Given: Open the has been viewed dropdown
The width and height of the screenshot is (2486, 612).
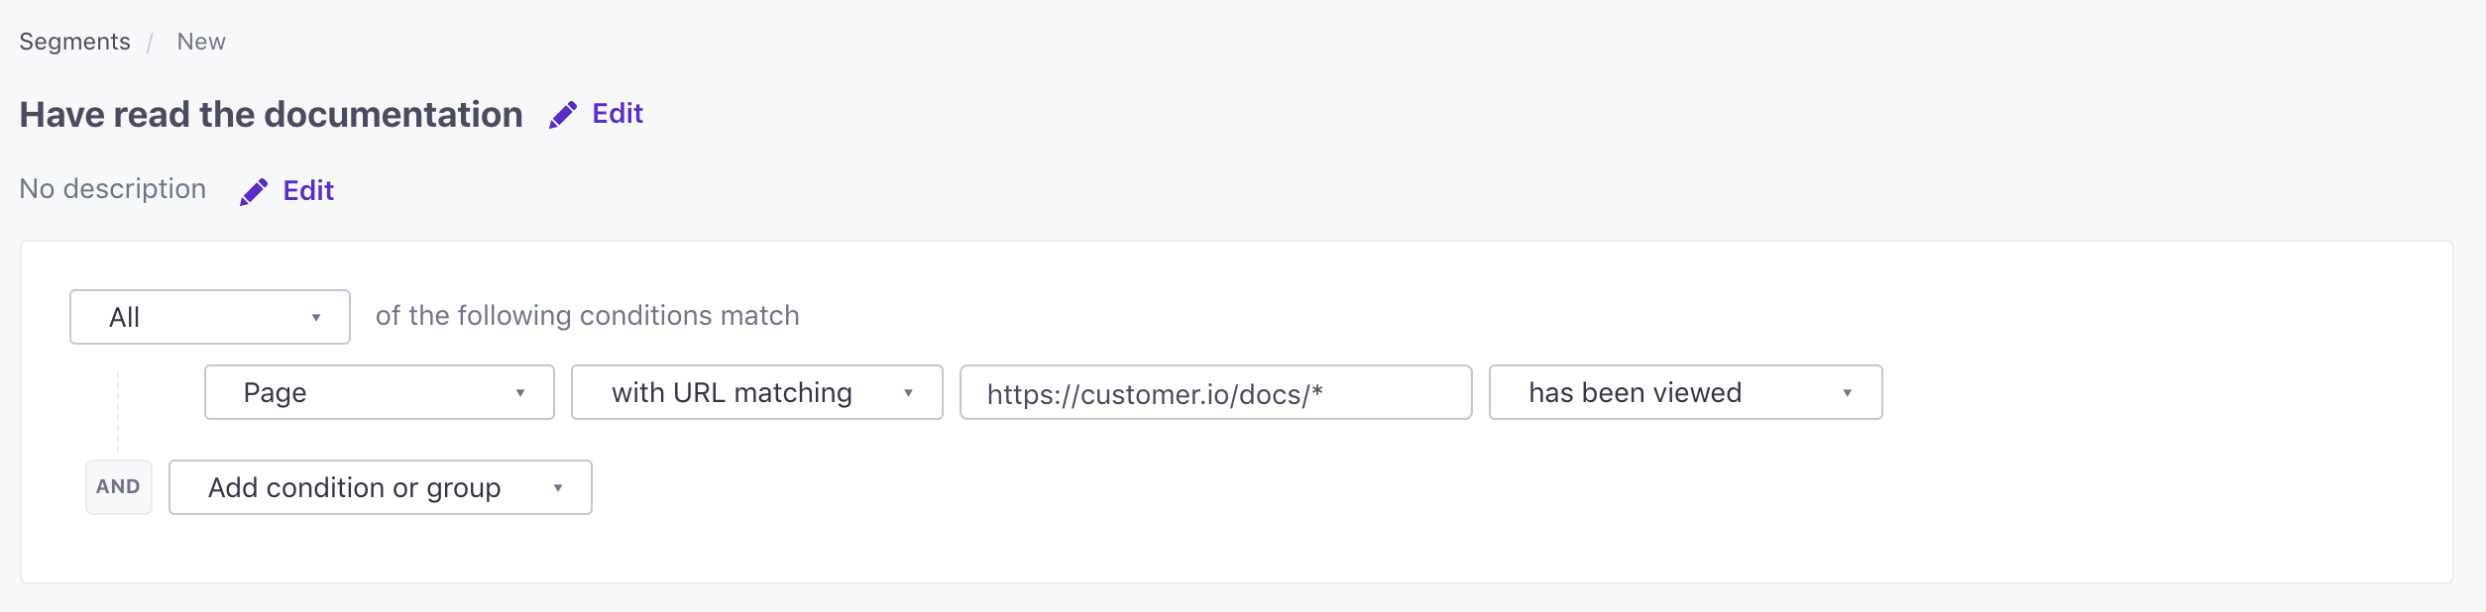Looking at the screenshot, I should (1686, 392).
